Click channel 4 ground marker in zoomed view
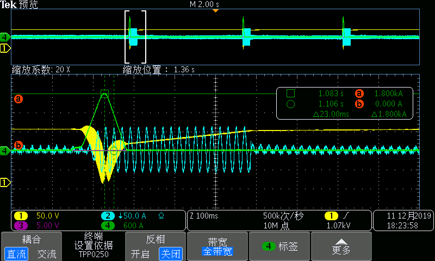This screenshot has height=261, width=435. (x=5, y=151)
